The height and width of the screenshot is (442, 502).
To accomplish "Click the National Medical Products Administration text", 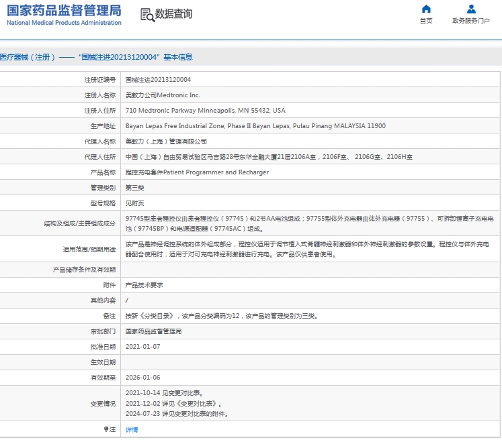I will tap(64, 23).
